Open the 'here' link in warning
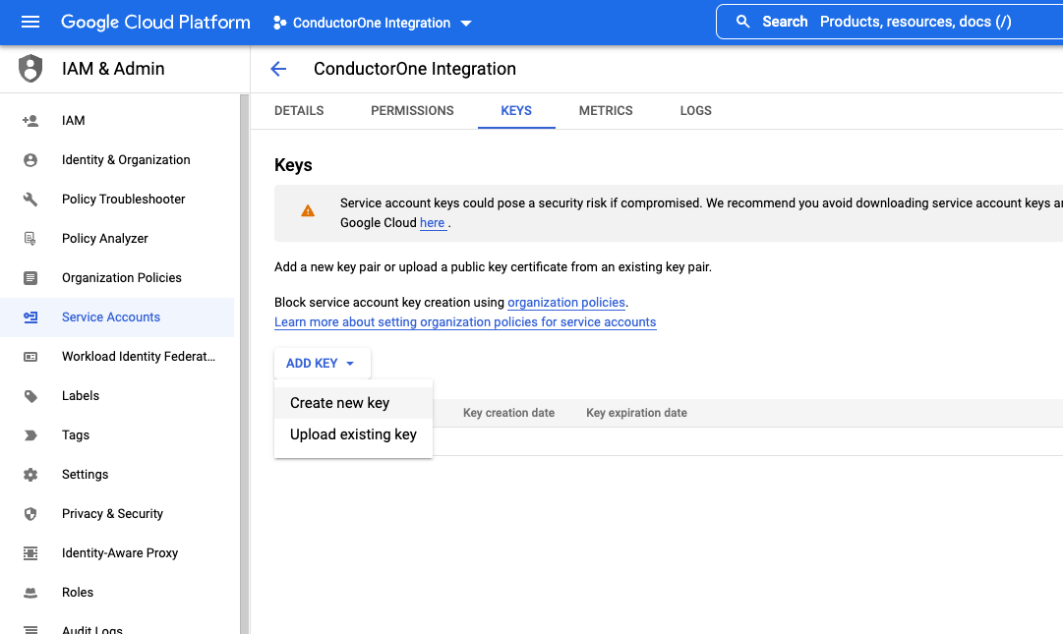The height and width of the screenshot is (634, 1063). point(433,223)
